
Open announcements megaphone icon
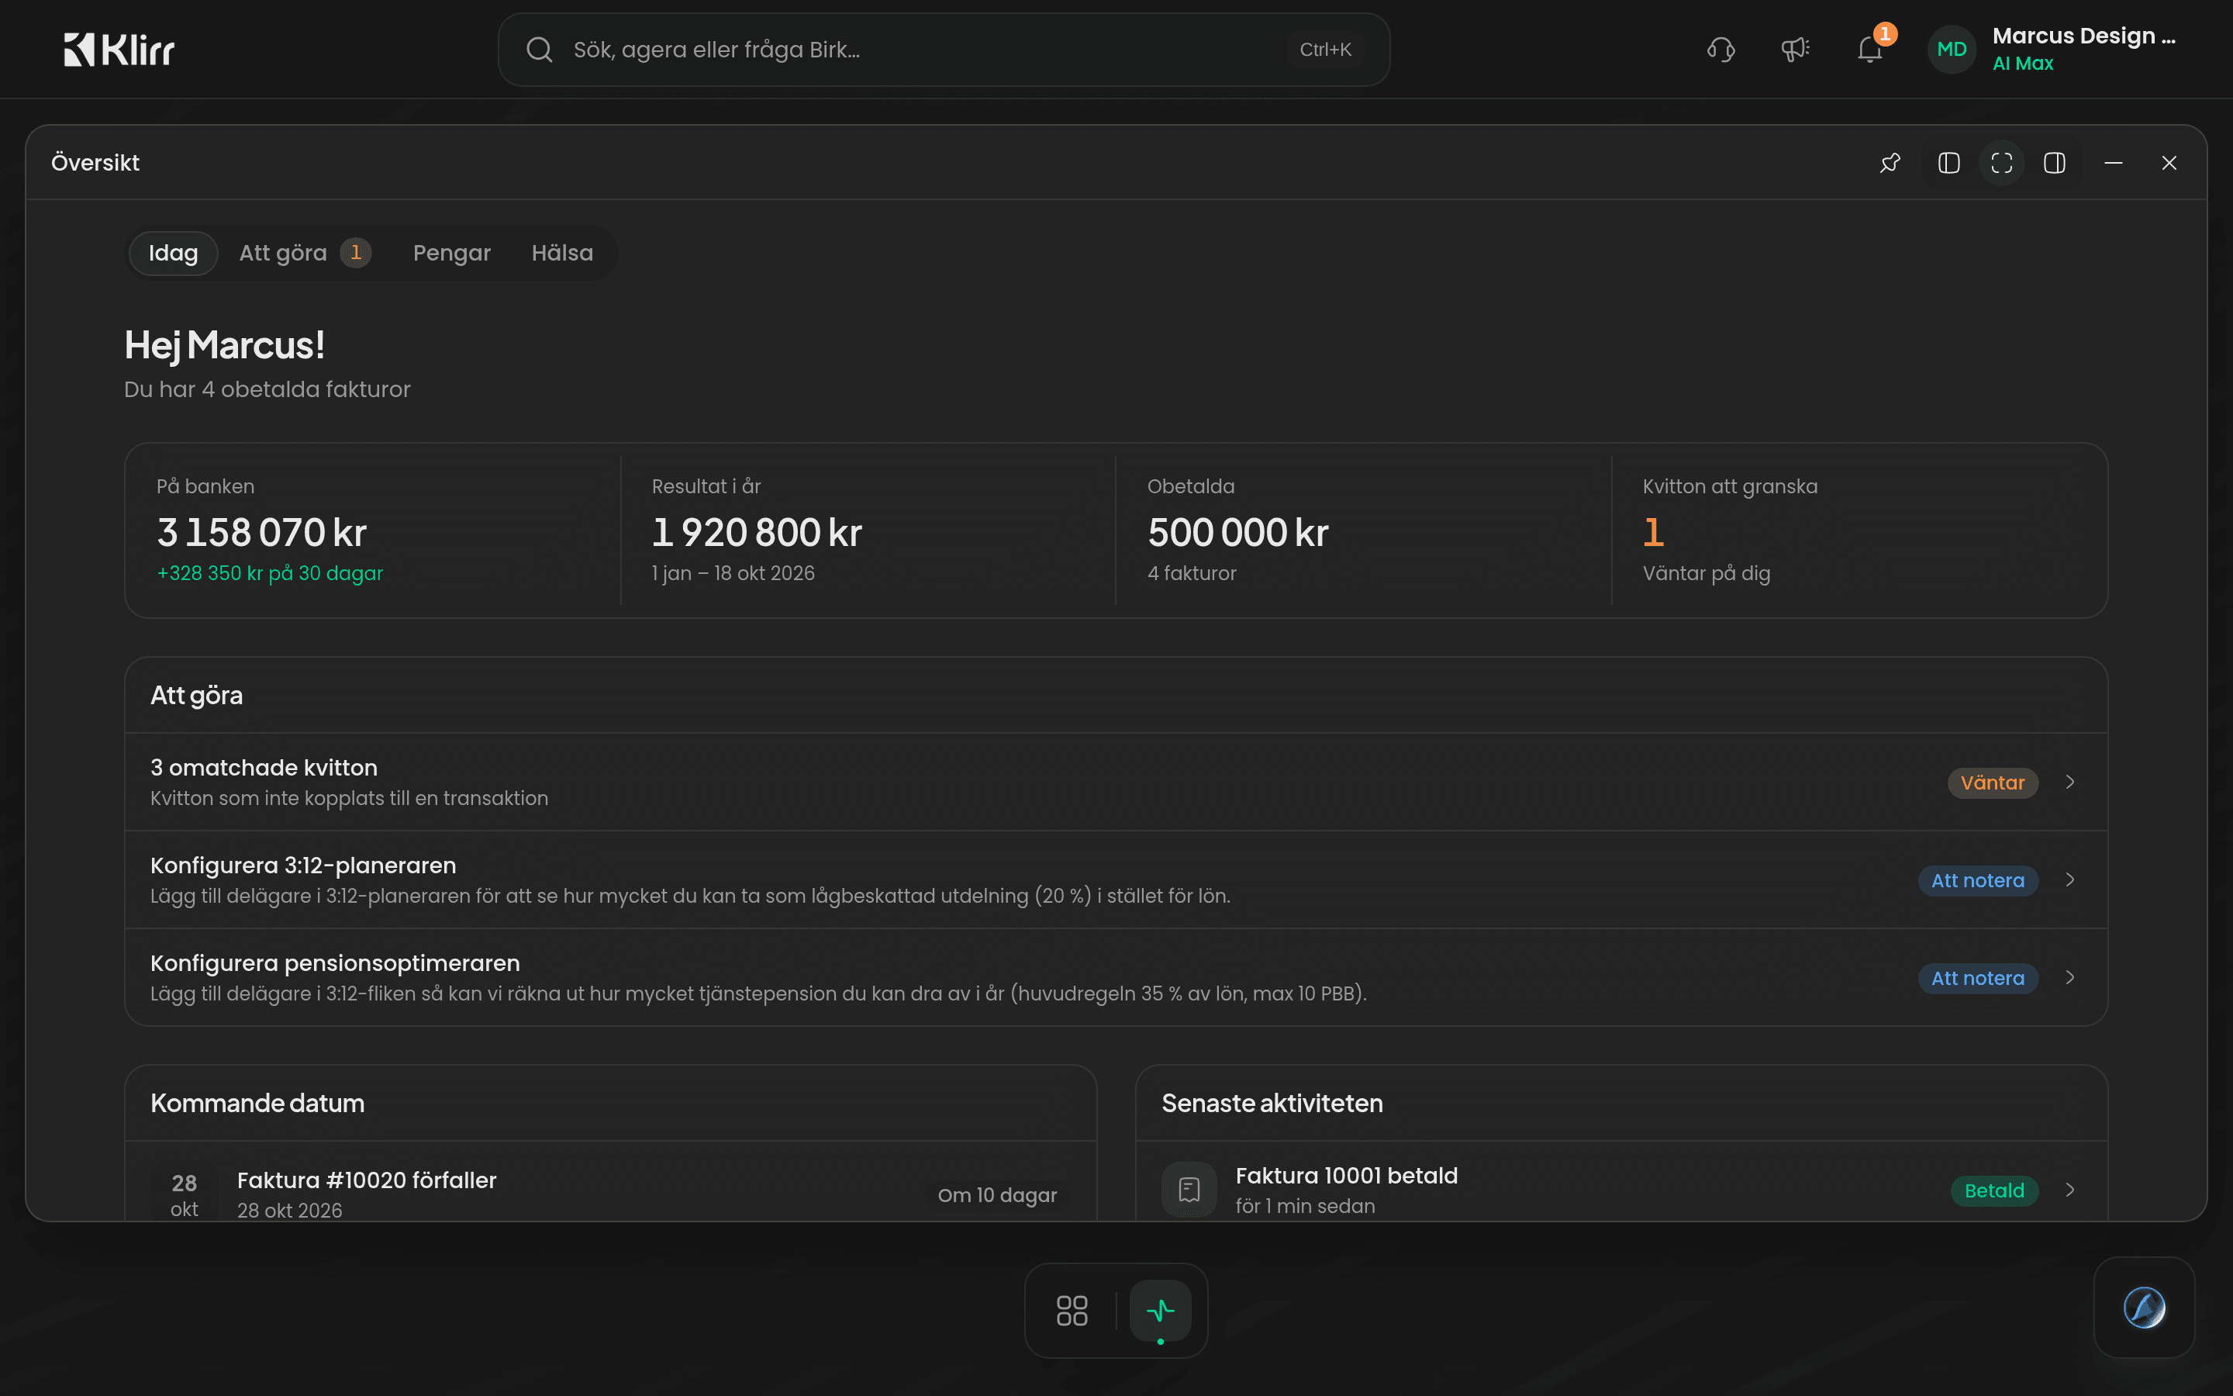pos(1795,50)
